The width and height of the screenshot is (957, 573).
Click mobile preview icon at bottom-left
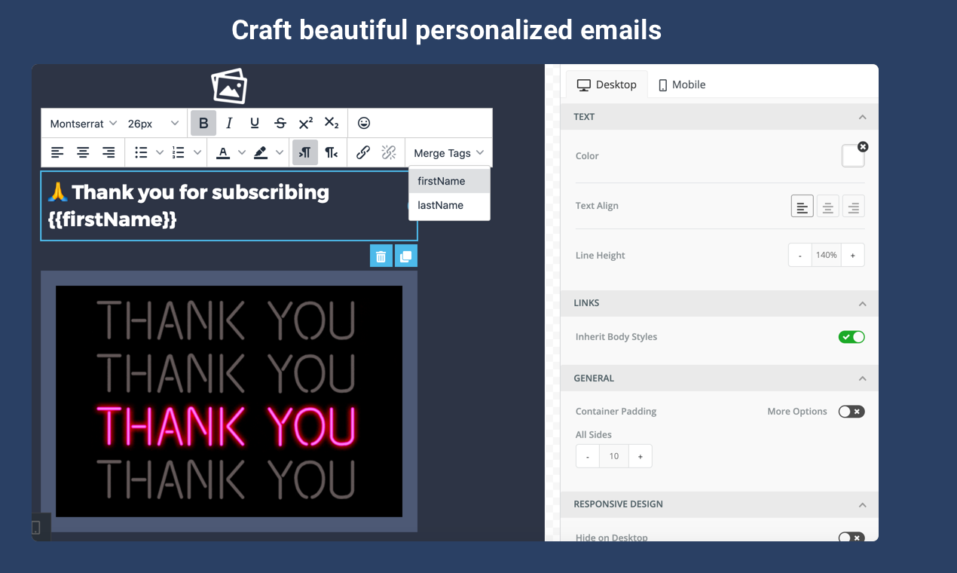pos(36,528)
